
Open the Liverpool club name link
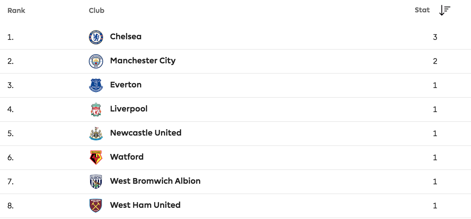[x=129, y=109]
